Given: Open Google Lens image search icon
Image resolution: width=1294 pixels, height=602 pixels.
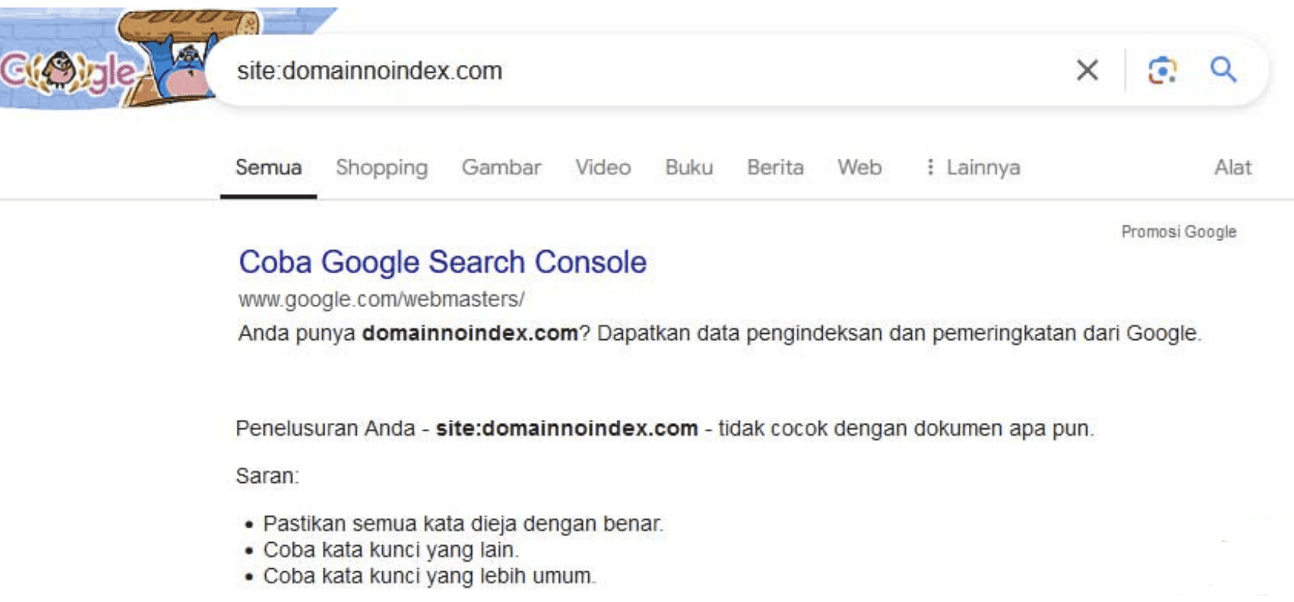Looking at the screenshot, I should (x=1162, y=70).
